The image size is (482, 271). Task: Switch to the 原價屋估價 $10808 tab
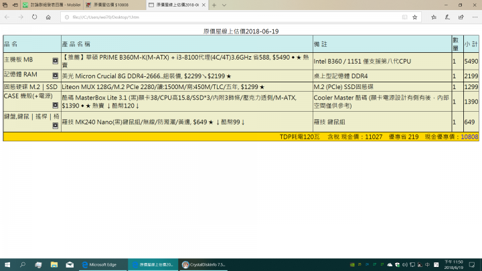(114, 5)
